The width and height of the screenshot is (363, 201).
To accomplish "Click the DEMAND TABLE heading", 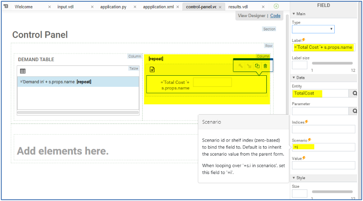I will point(36,60).
